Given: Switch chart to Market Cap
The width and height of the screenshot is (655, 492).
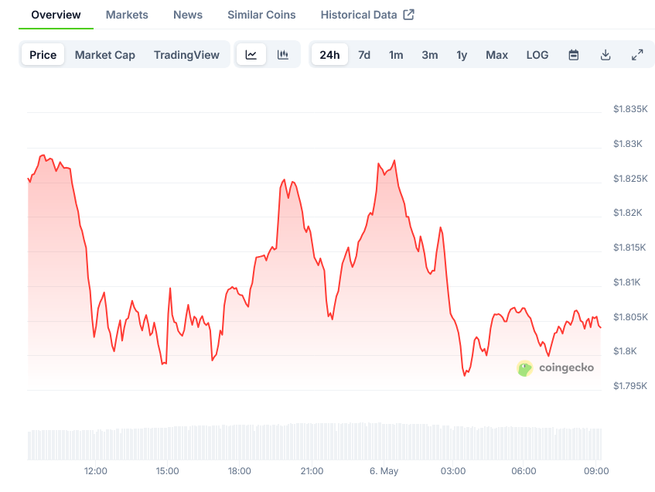Looking at the screenshot, I should [x=105, y=55].
